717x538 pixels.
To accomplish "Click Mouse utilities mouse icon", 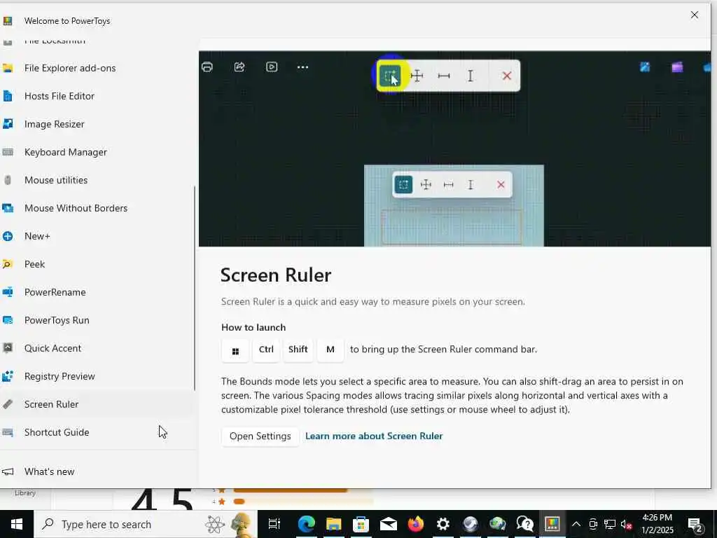I will coord(7,180).
